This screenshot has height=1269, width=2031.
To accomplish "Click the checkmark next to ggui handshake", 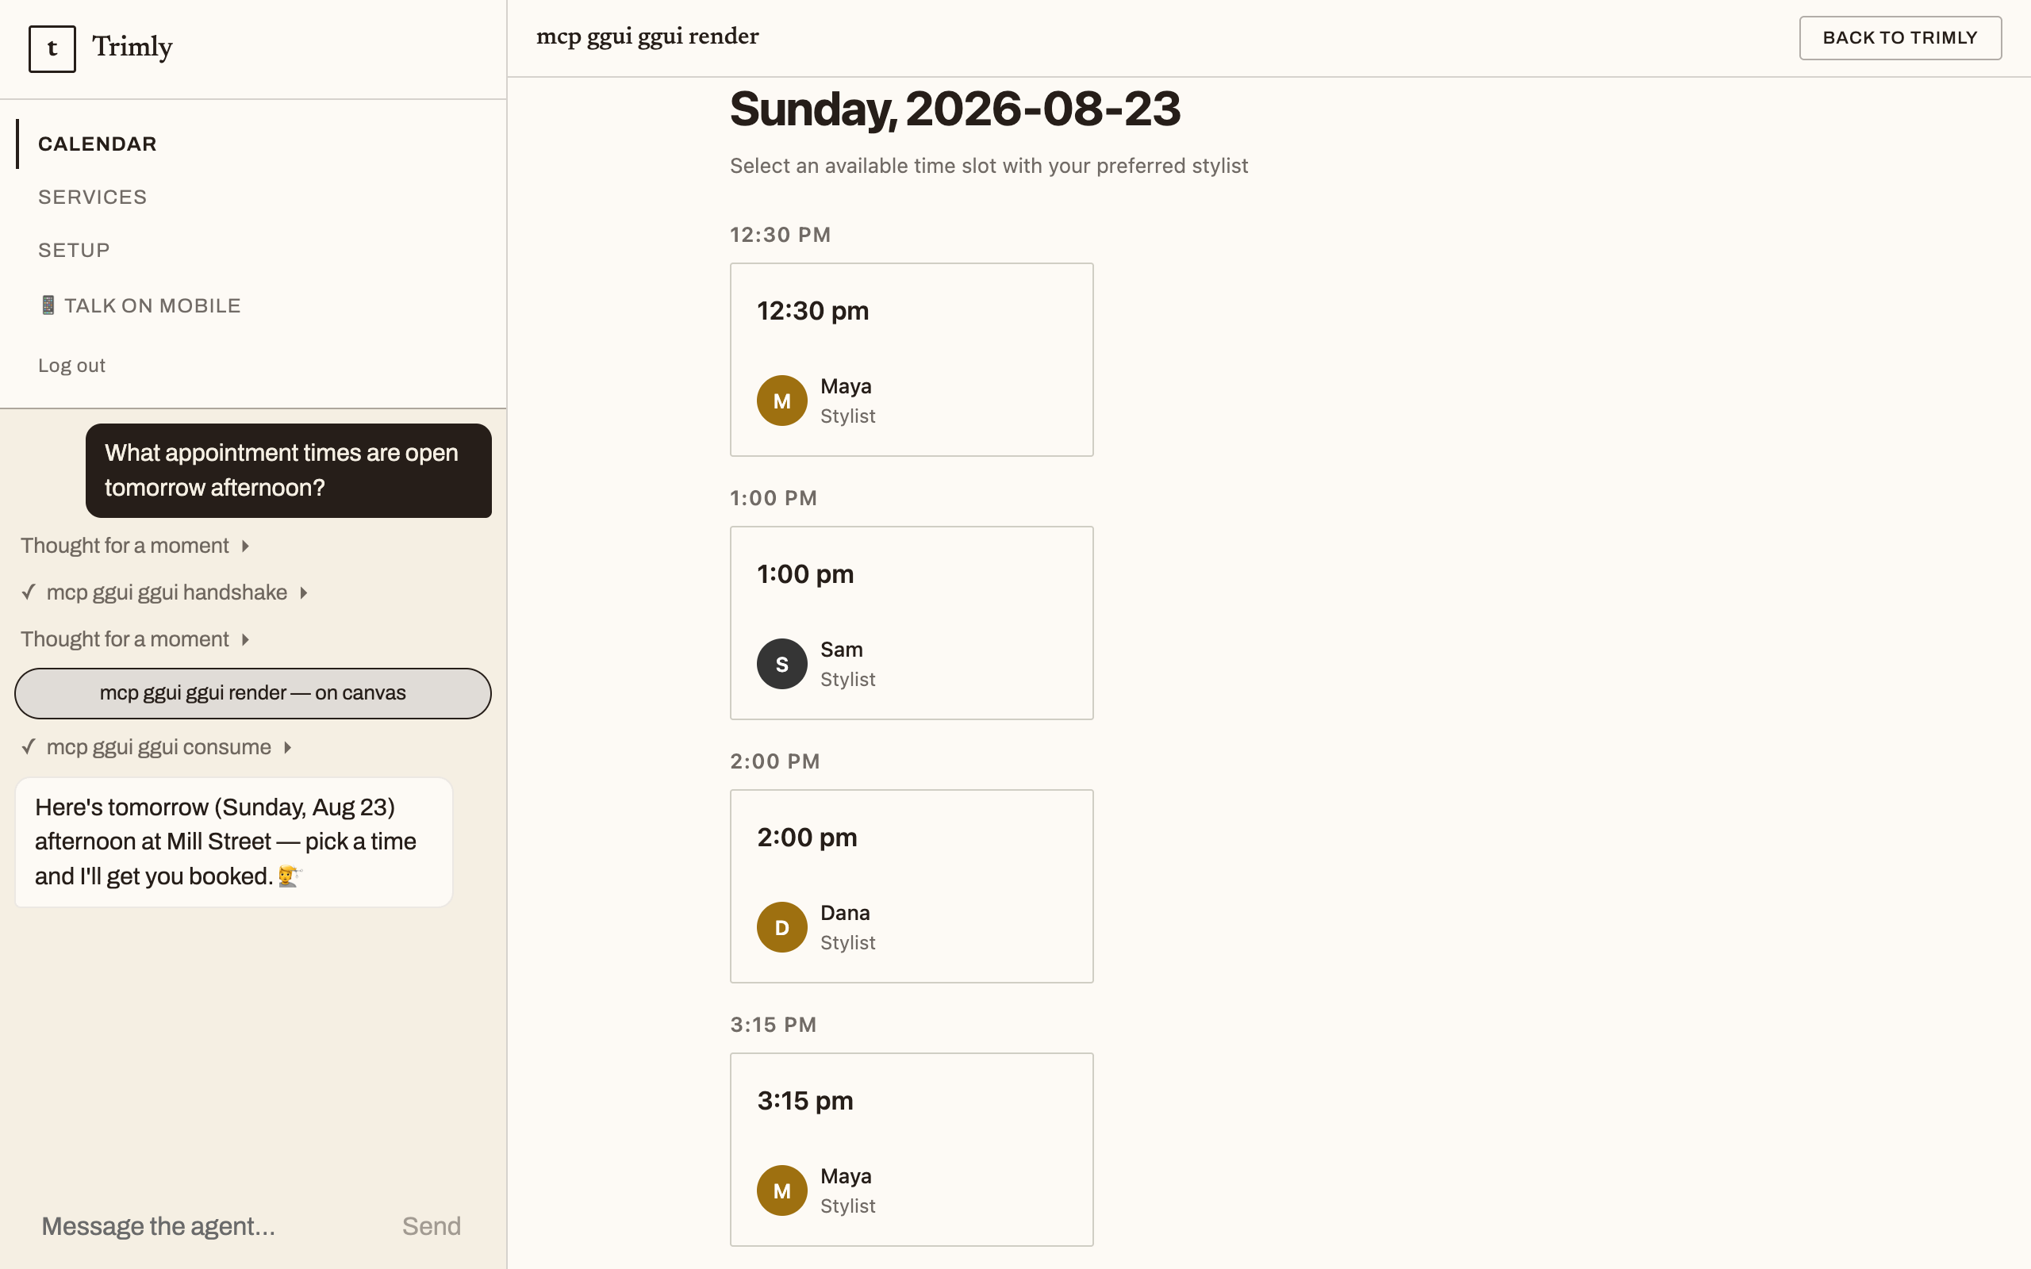I will click(29, 592).
